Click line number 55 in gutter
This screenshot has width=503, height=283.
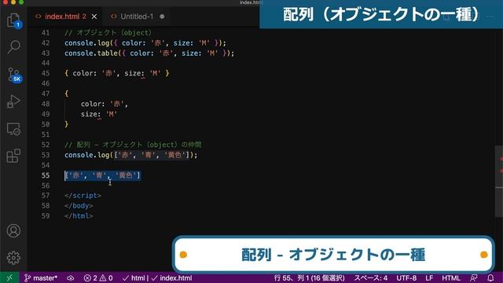46,175
